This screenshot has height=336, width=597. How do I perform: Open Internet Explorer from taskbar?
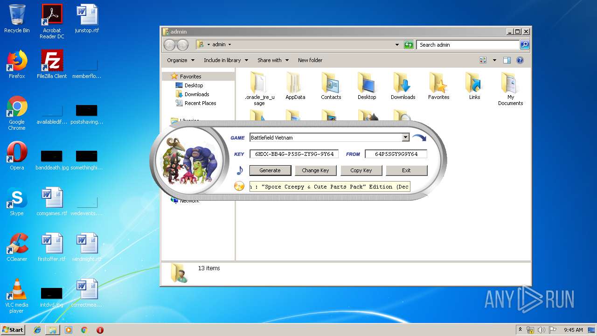(x=37, y=329)
